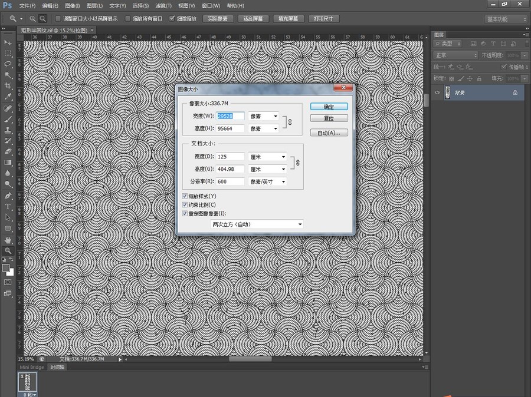Change screen mode icon in toolbox
531x397 pixels.
click(x=8, y=293)
